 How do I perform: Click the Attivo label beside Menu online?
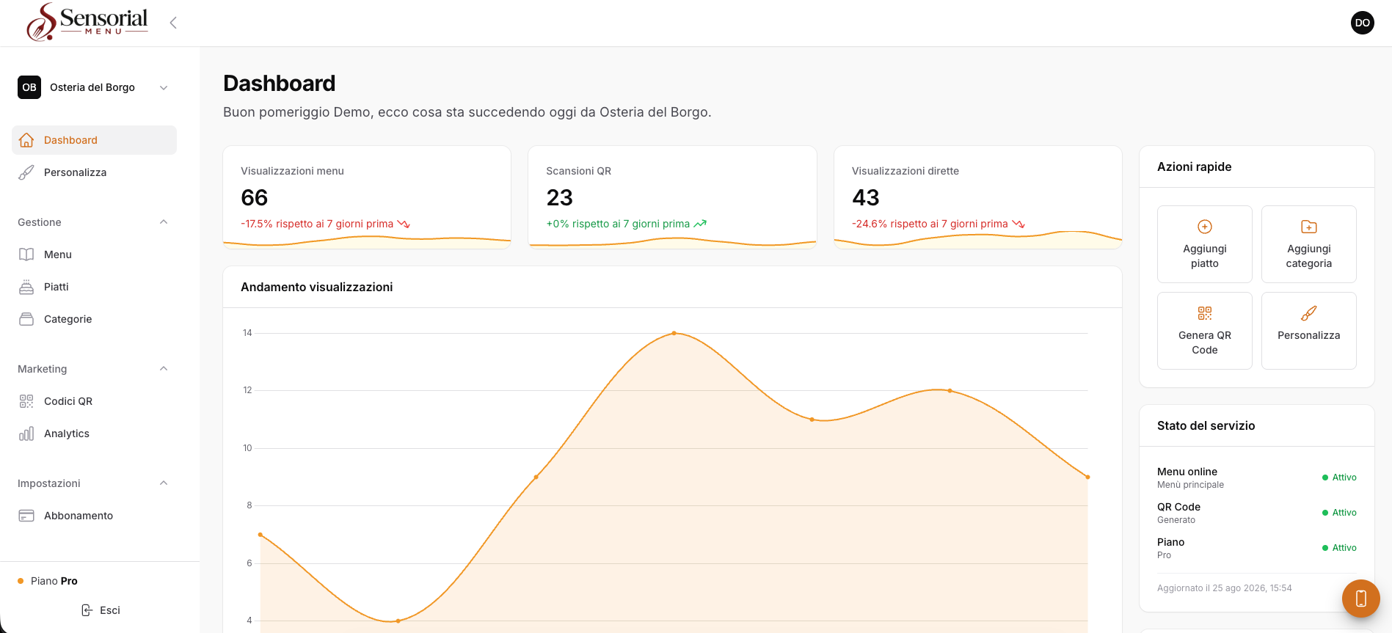click(x=1344, y=478)
